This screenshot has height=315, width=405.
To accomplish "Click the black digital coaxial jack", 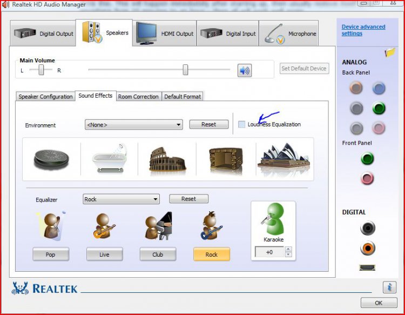I will (368, 228).
